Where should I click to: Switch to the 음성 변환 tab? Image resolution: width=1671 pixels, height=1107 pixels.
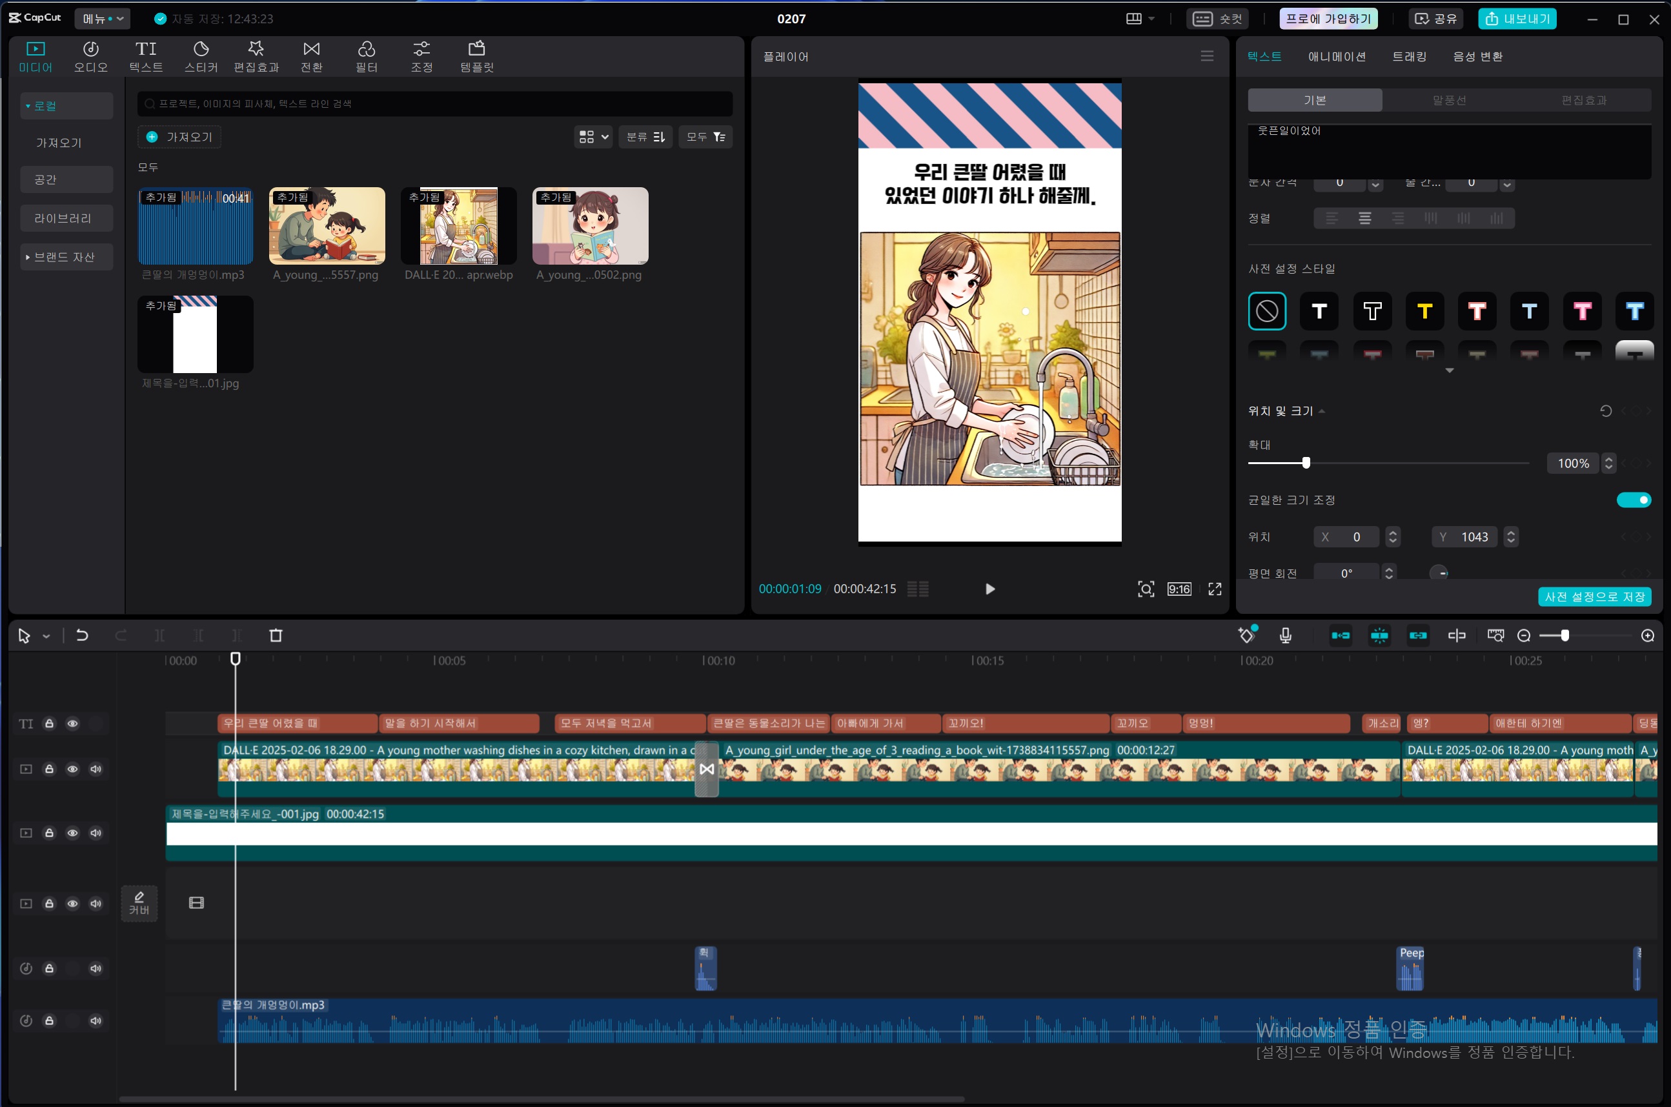point(1477,57)
